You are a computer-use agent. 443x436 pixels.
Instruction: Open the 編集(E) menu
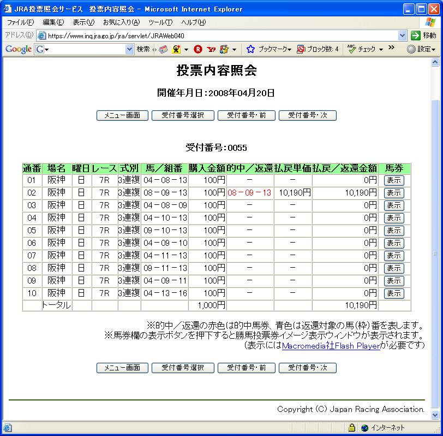coord(53,22)
